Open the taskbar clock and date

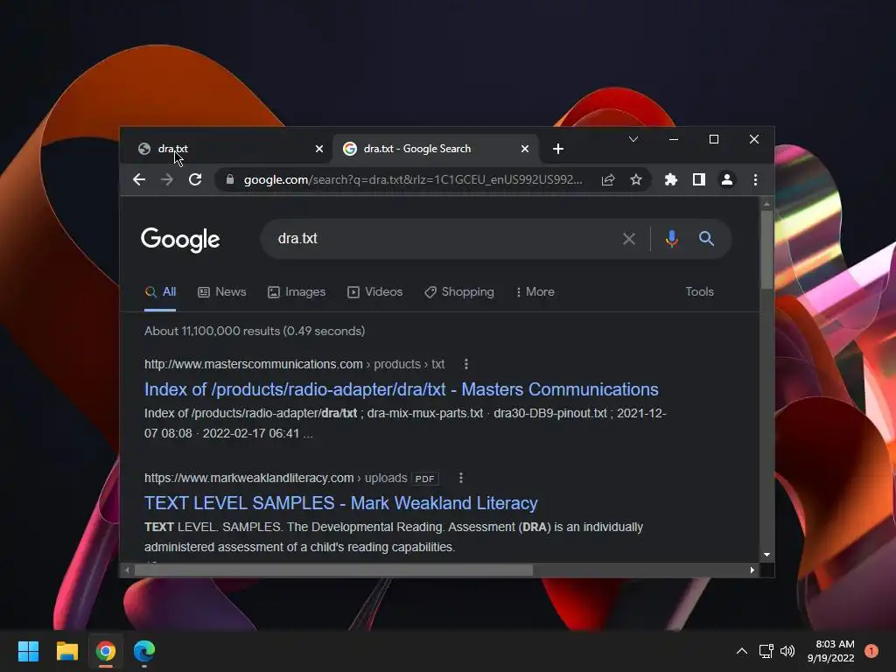(x=831, y=651)
